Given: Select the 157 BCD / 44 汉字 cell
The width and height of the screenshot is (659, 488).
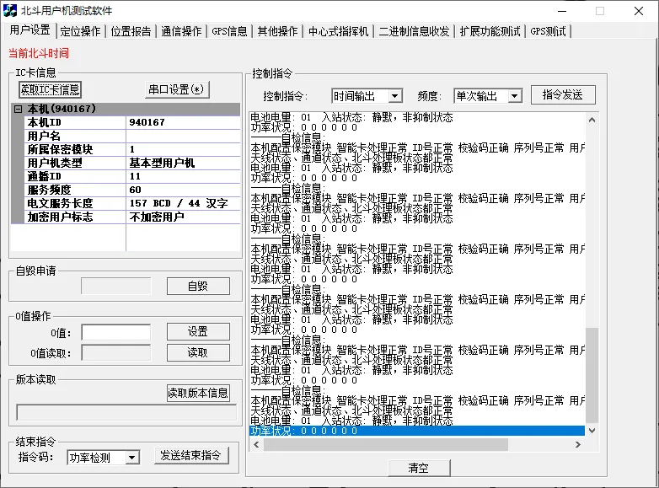Looking at the screenshot, I should 183,203.
